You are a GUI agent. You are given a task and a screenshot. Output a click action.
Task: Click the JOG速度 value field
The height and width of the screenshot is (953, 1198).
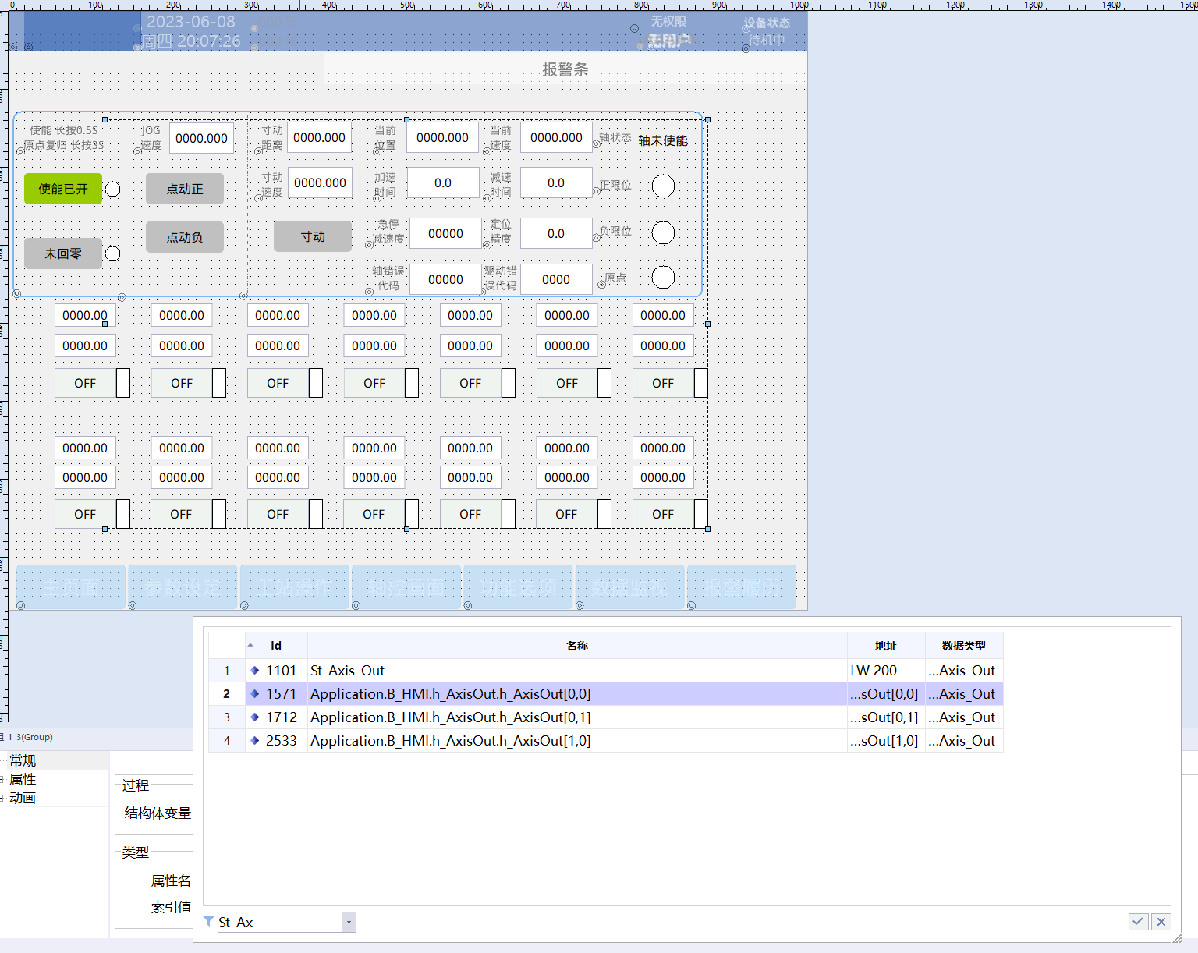(201, 138)
